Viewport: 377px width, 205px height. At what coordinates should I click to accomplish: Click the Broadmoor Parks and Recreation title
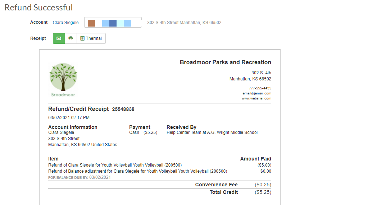coord(225,62)
